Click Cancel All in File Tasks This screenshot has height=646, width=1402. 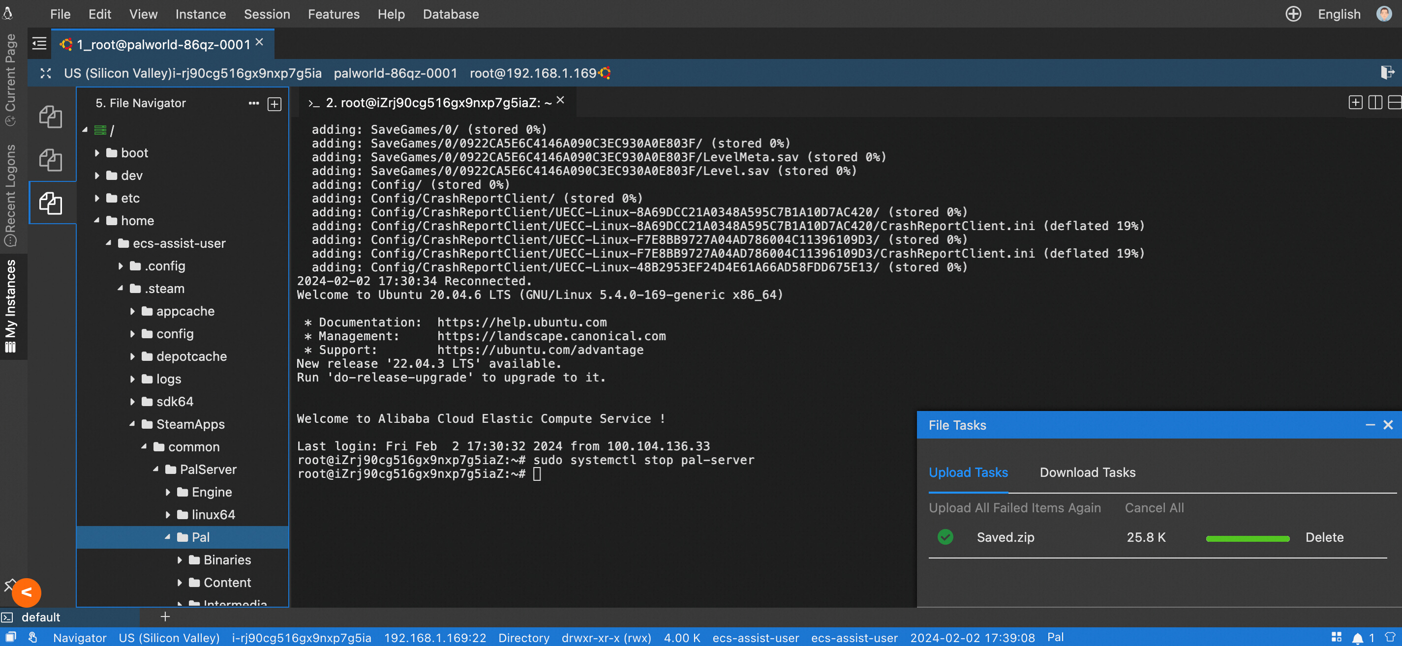click(x=1154, y=508)
